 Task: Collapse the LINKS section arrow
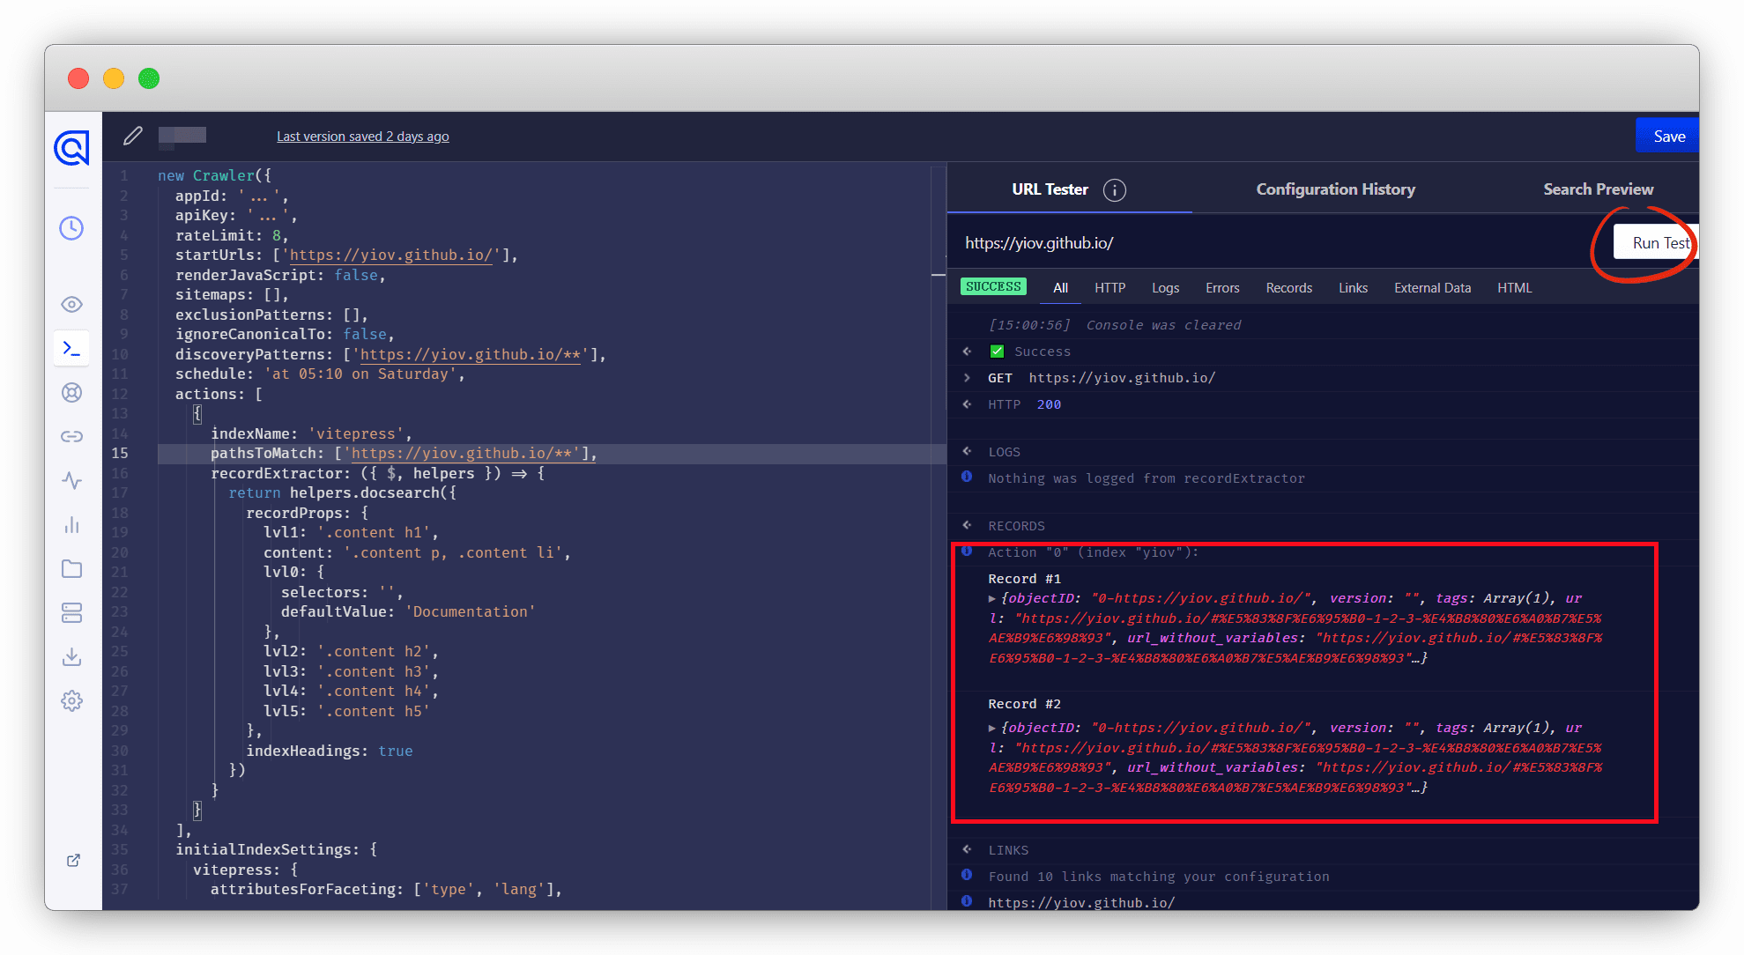(x=967, y=849)
